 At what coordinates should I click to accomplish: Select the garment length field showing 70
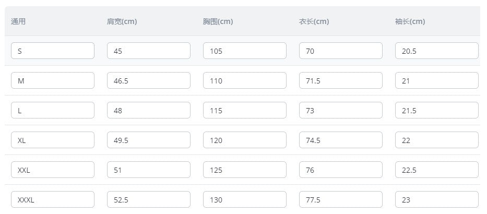[340, 51]
